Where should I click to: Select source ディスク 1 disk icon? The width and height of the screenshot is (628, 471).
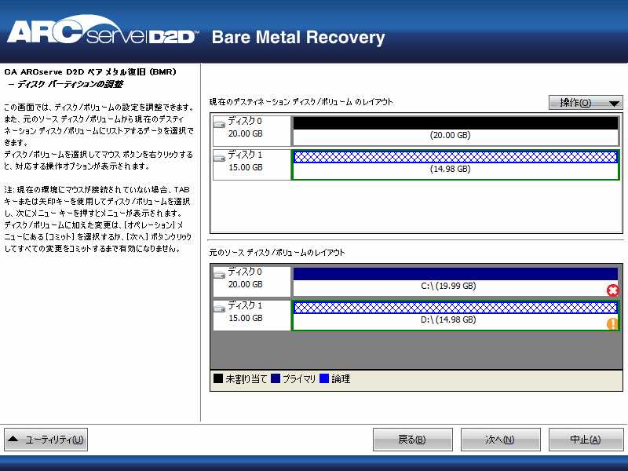220,308
